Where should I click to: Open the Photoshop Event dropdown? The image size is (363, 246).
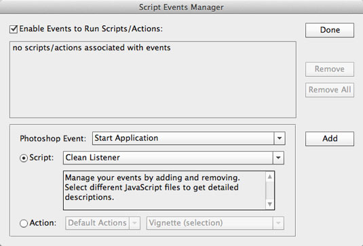click(x=189, y=138)
